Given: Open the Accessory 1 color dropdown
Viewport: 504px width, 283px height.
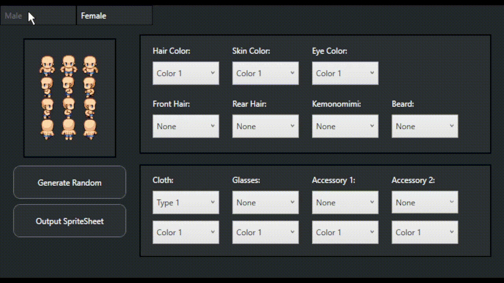Looking at the screenshot, I should 345,232.
